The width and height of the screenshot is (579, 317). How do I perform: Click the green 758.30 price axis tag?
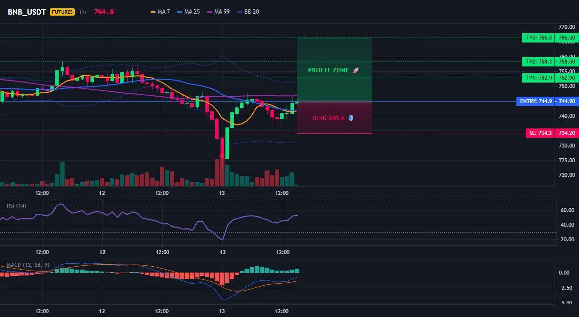click(x=566, y=62)
